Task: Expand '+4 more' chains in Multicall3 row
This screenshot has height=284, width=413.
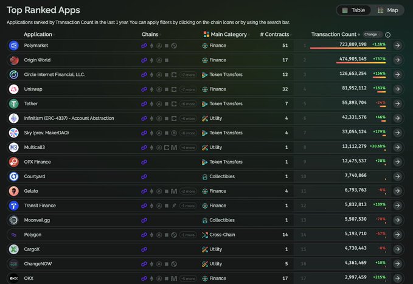Action: (x=188, y=148)
